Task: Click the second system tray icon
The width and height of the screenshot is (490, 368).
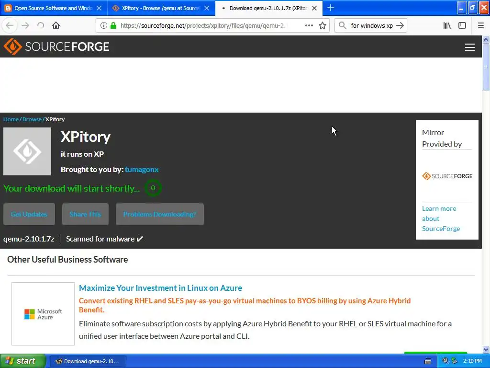Action: (455, 361)
